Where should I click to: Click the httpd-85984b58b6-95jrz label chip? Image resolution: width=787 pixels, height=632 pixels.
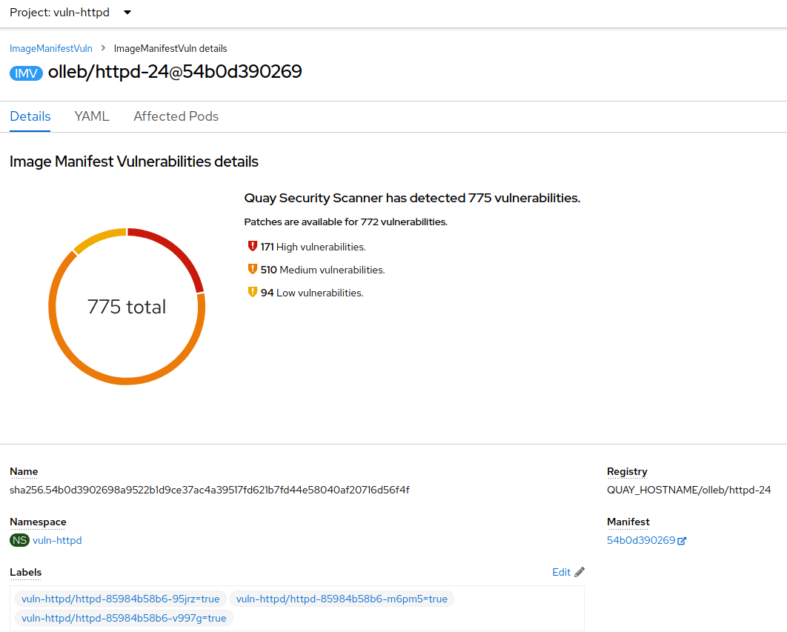pos(120,599)
